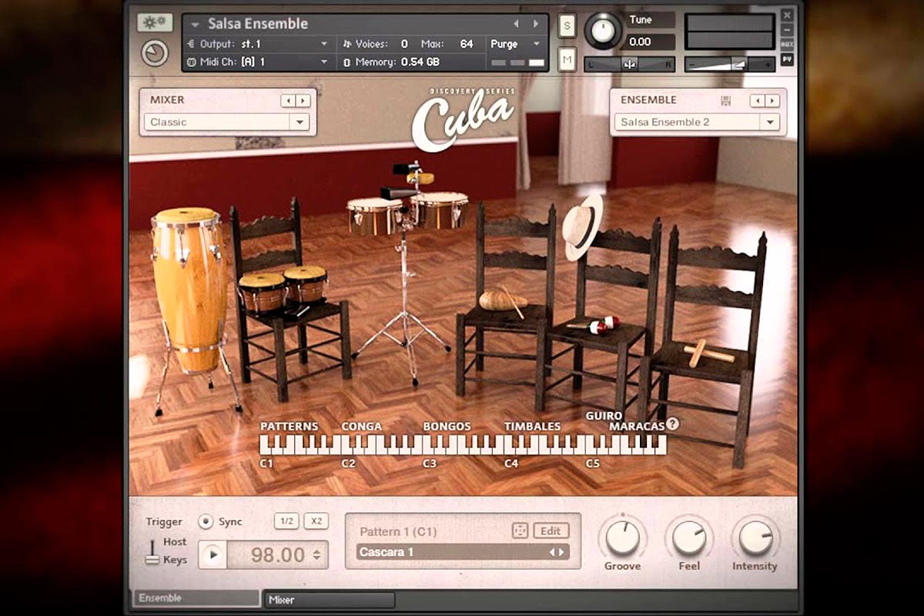Save ensemble preset with floppy disk icon
Image resolution: width=924 pixels, height=616 pixels.
725,100
